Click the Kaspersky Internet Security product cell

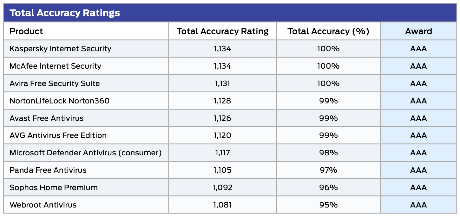point(60,49)
